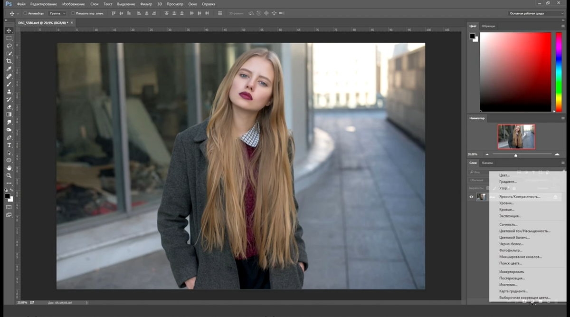Select the Ellipse shape tool
This screenshot has height=317, width=570.
click(x=9, y=160)
